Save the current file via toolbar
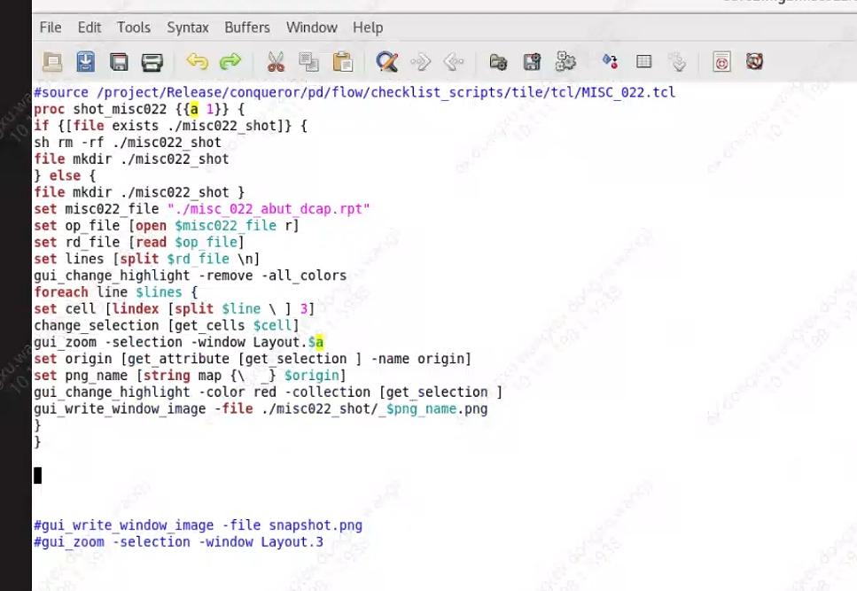The image size is (857, 591). (85, 62)
